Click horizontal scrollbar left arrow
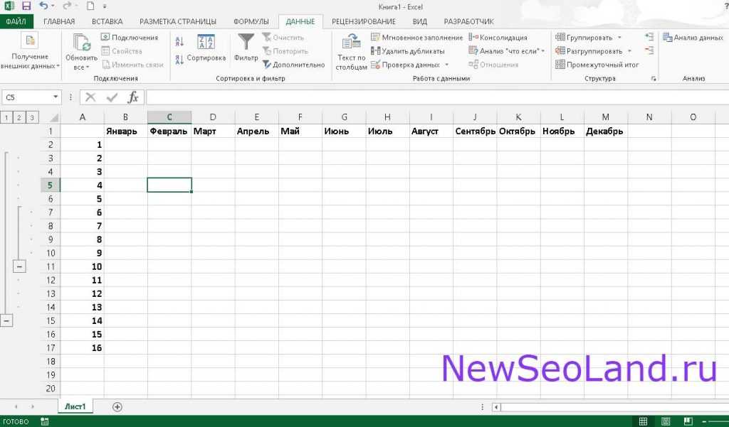Screen dimensions: 729x427 pyautogui.click(x=496, y=407)
